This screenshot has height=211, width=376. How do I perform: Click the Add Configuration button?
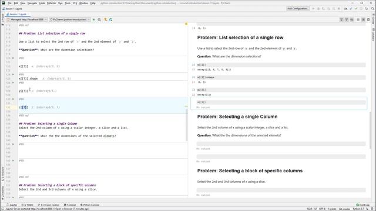[298, 9]
